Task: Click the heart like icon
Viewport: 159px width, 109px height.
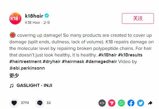Action: tap(14, 103)
